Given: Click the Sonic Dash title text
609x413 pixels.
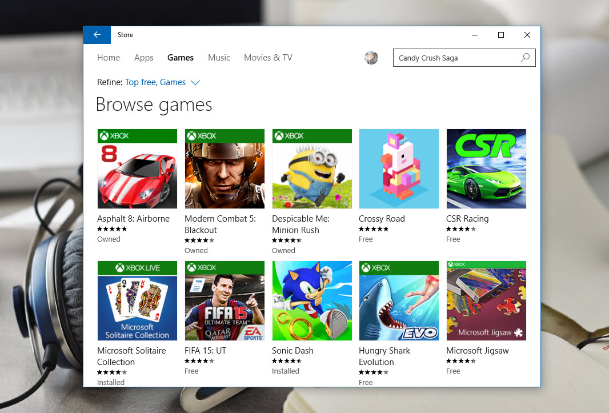Looking at the screenshot, I should coord(293,350).
